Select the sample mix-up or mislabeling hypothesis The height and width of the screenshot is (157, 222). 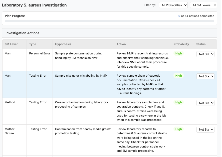(81, 76)
